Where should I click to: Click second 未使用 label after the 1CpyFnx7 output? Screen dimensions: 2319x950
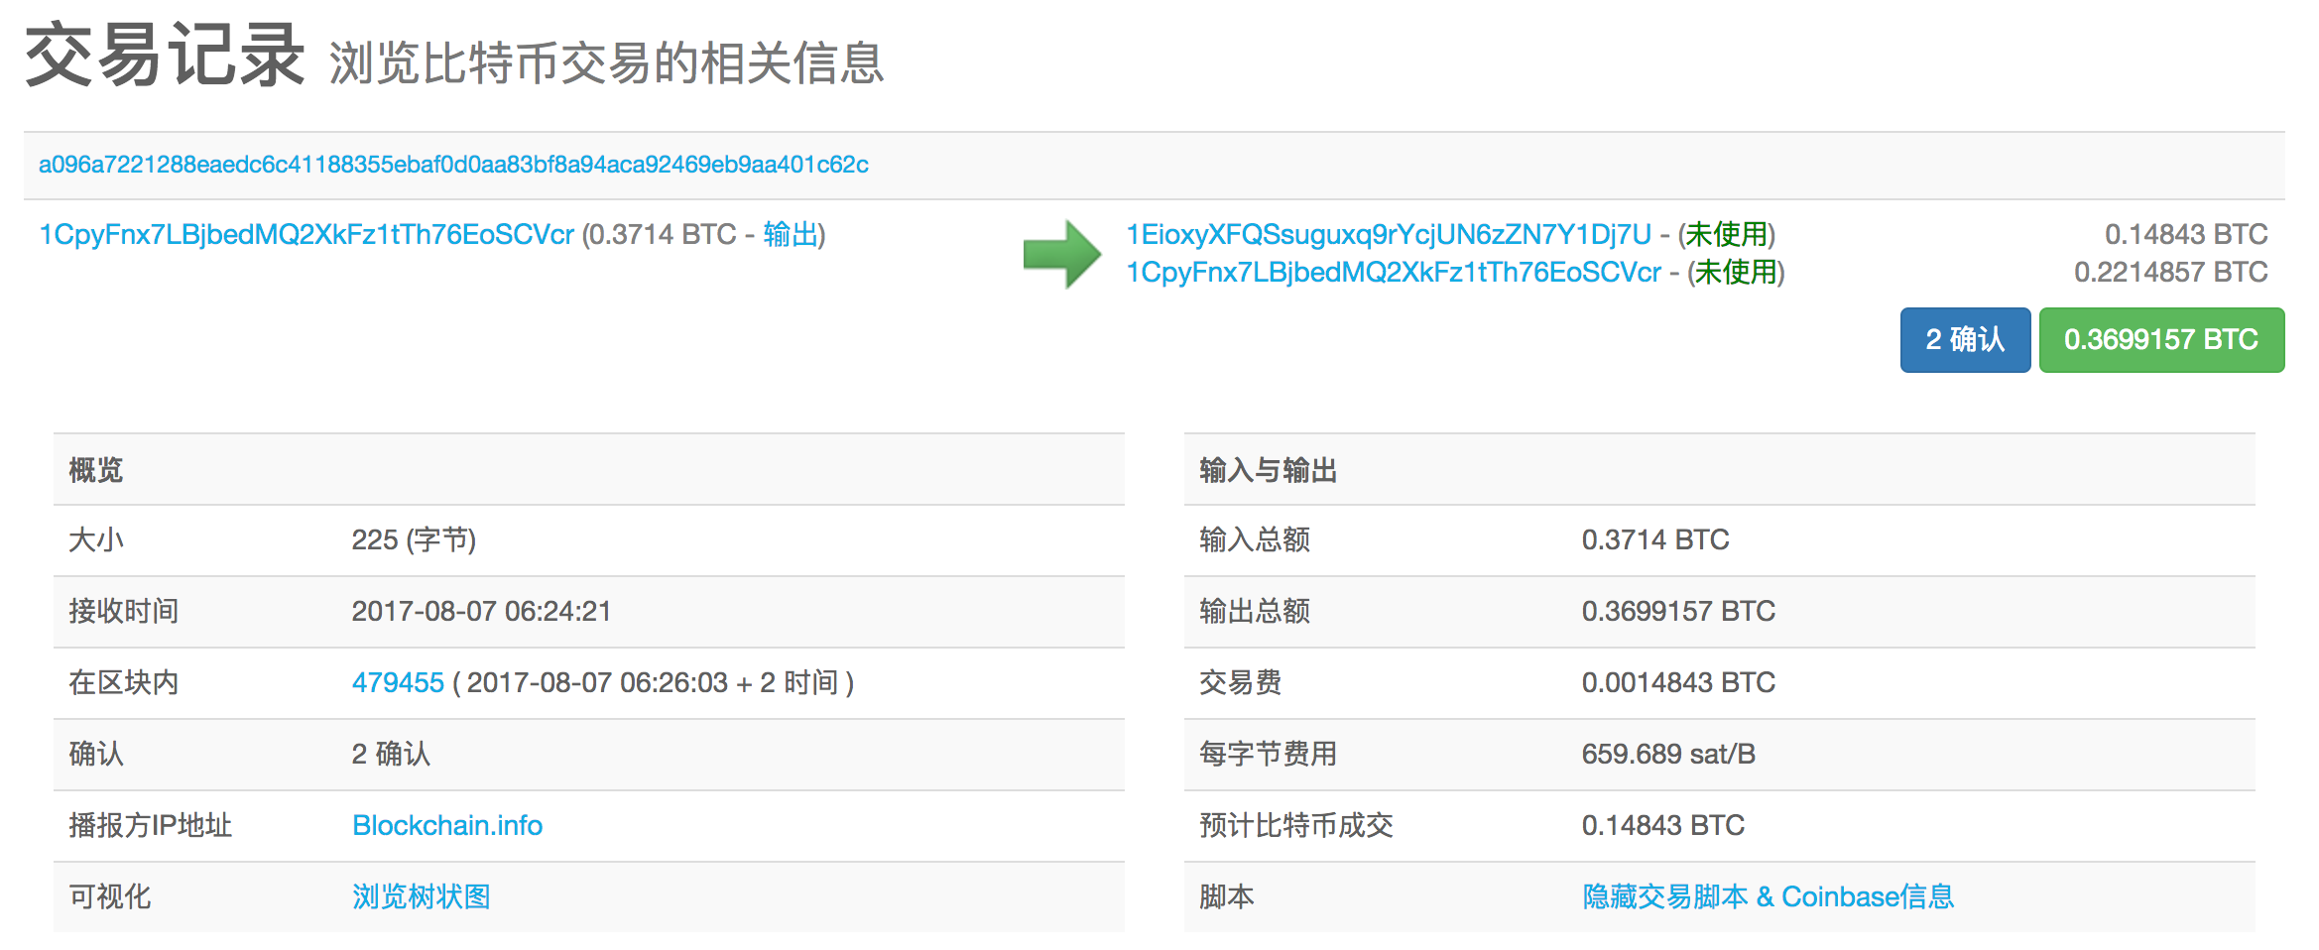coord(1736,273)
